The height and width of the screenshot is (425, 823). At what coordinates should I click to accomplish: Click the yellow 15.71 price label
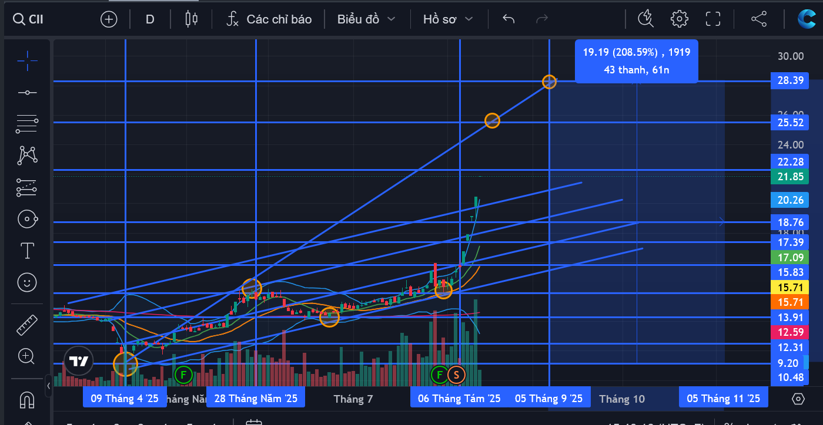pos(790,288)
